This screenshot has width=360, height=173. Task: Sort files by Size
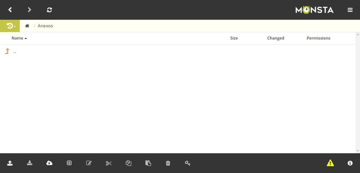(234, 38)
